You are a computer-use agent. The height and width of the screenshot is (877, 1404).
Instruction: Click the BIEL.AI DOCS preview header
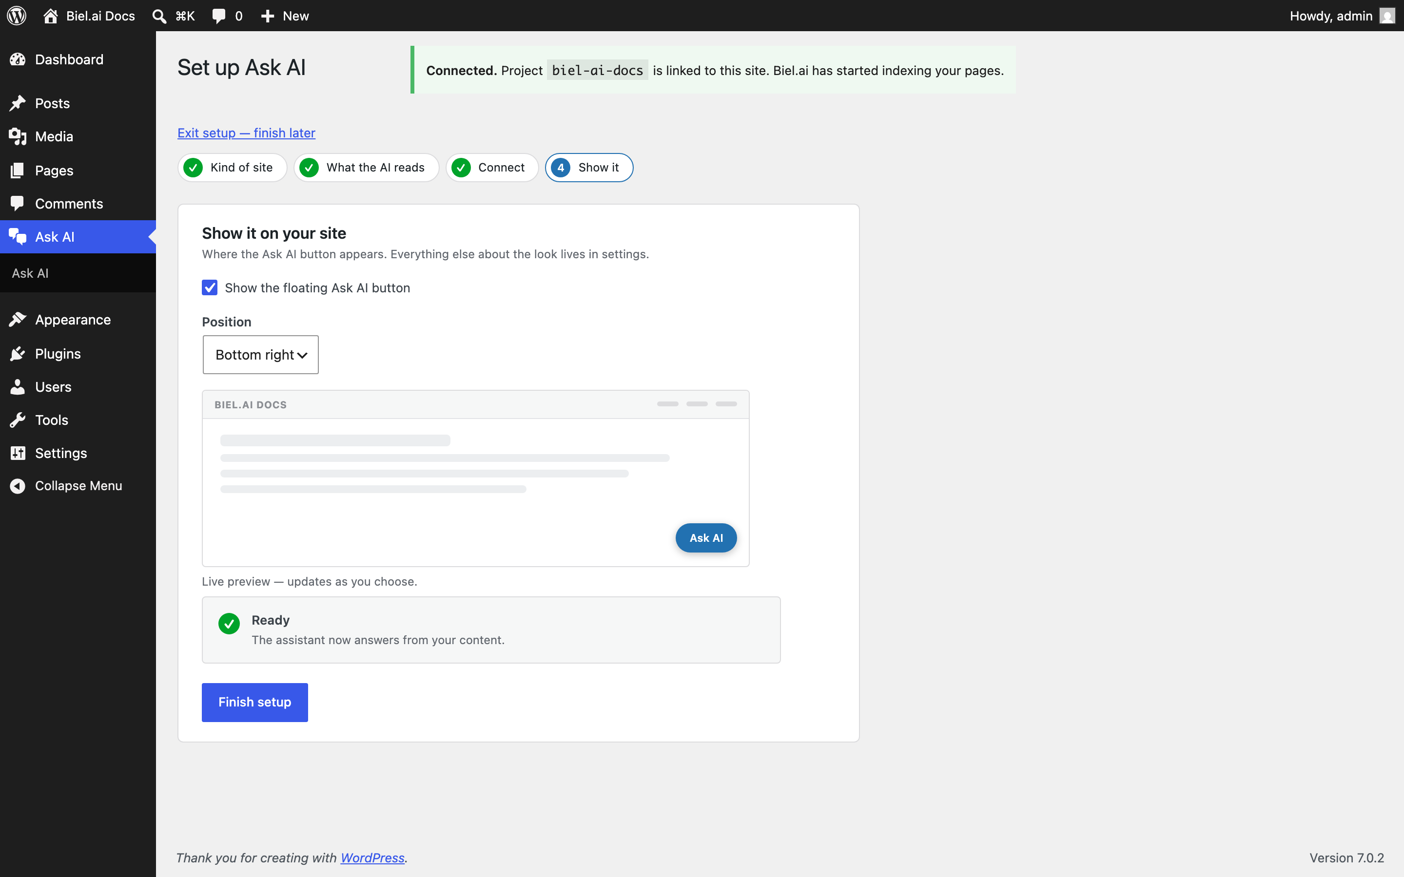coord(251,405)
